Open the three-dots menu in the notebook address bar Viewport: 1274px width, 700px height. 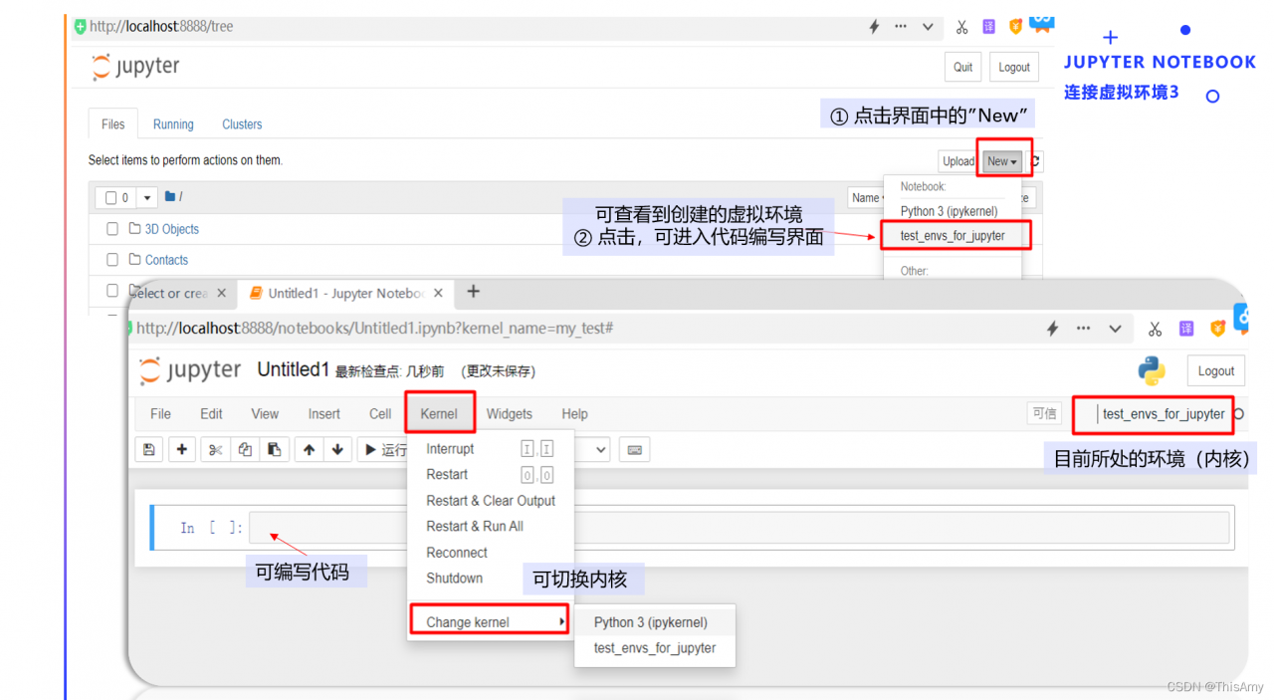(1084, 329)
